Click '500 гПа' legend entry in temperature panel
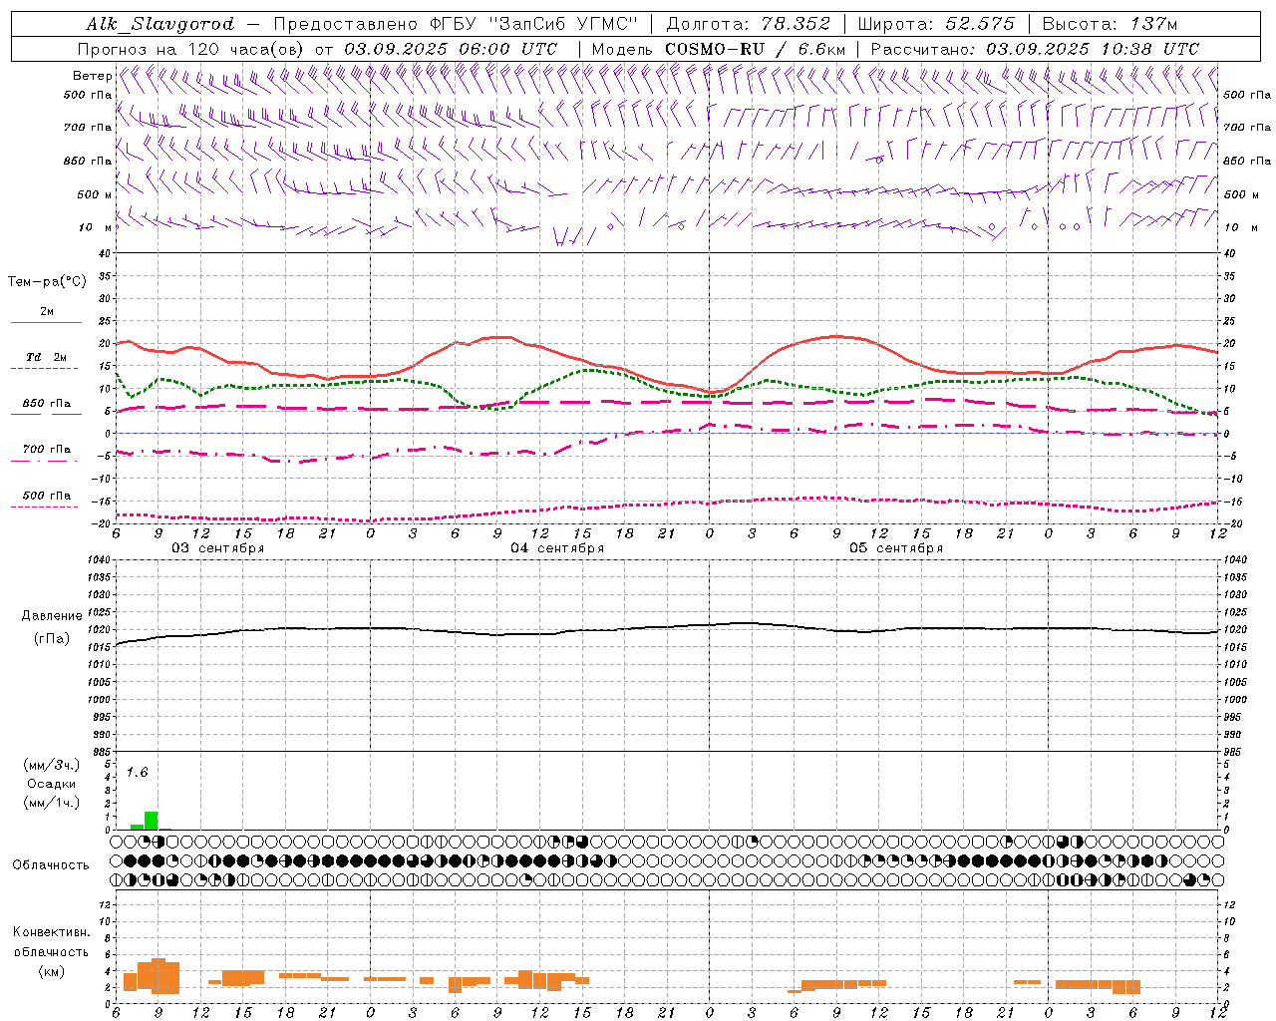This screenshot has height=1021, width=1276. point(46,496)
